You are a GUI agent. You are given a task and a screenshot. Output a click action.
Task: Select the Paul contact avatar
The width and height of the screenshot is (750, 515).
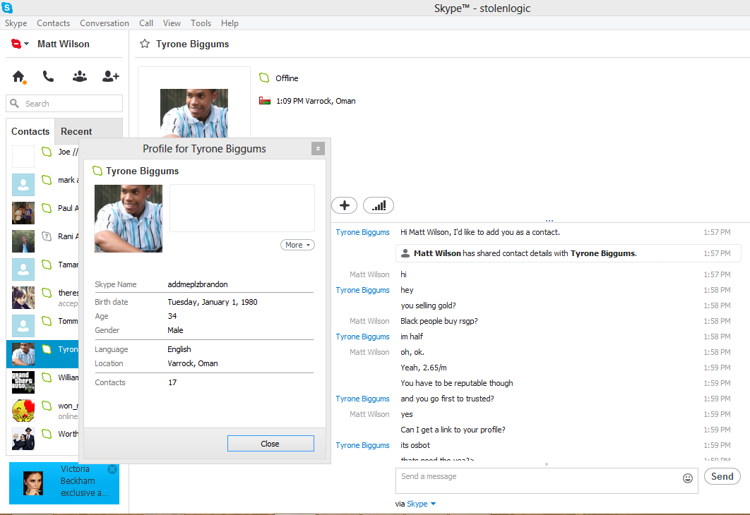click(23, 212)
